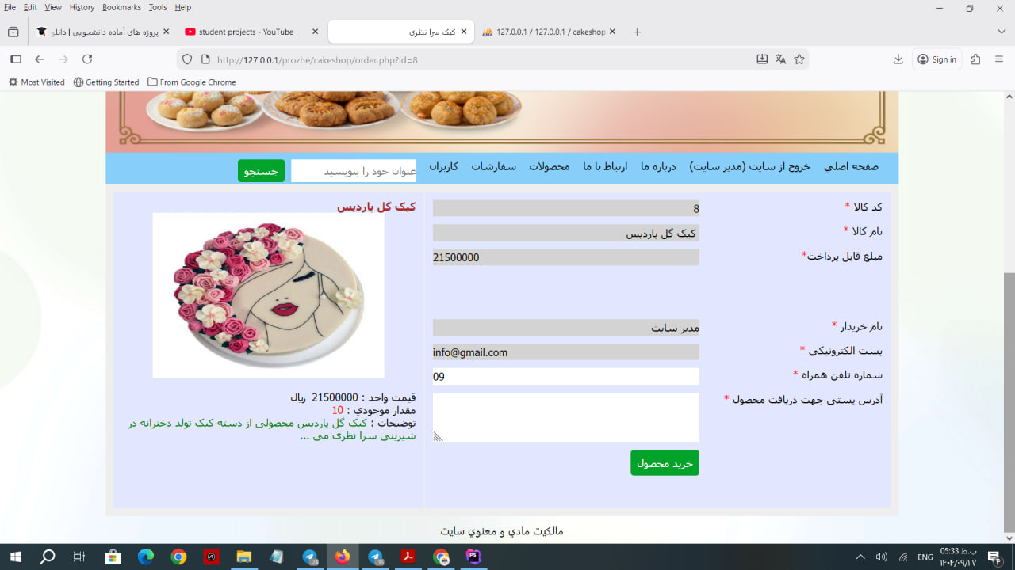Viewport: 1015px width, 570px height.
Task: Click the green خرید محصول purchase button
Action: [665, 463]
